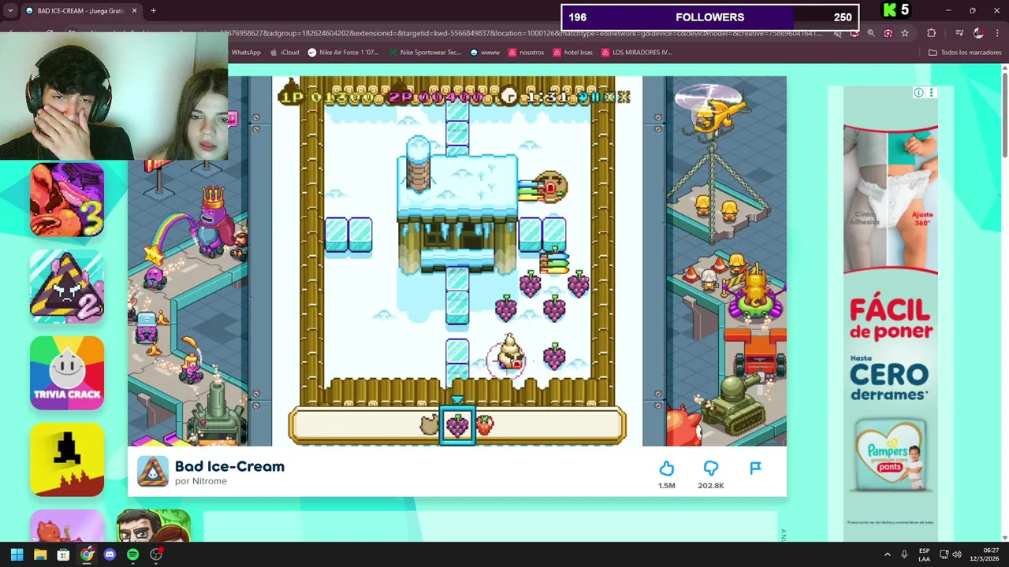Show hidden system tray icons chevron

(x=888, y=554)
